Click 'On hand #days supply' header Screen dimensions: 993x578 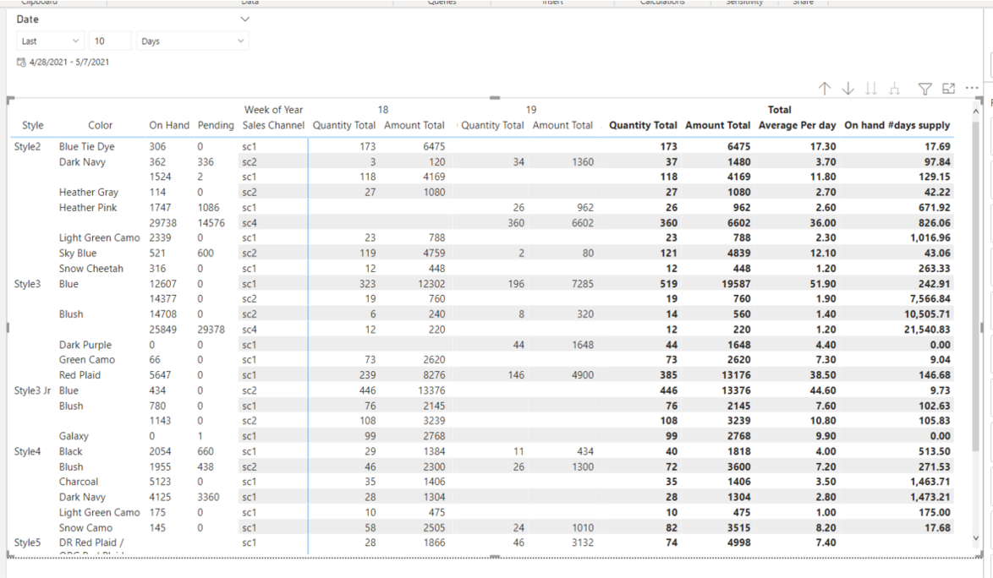pyautogui.click(x=897, y=125)
